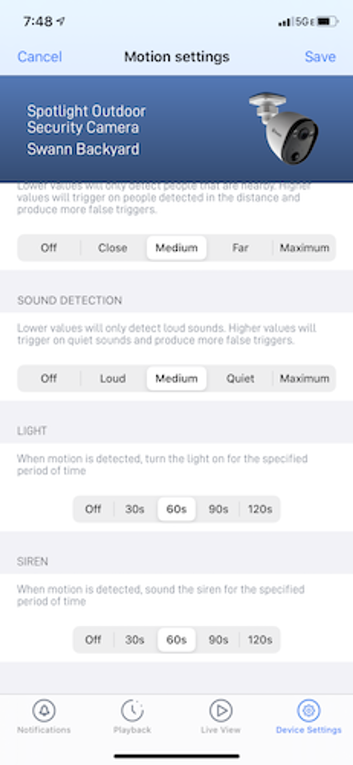The height and width of the screenshot is (765, 353).
Task: Set siren duration to 90s
Action: tap(218, 639)
